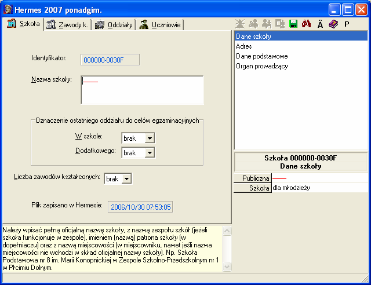The image size is (371, 285).
Task: Click the greyed-out add person icon
Action: (267, 24)
